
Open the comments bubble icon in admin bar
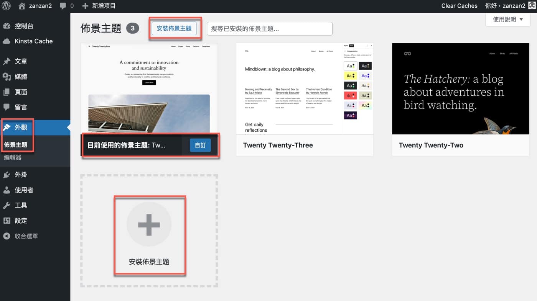pyautogui.click(x=63, y=6)
